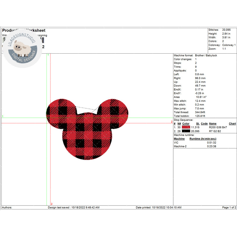Click the Name column header in Stop Sequence
The width and height of the screenshot is (237, 237).
pyautogui.click(x=213, y=124)
